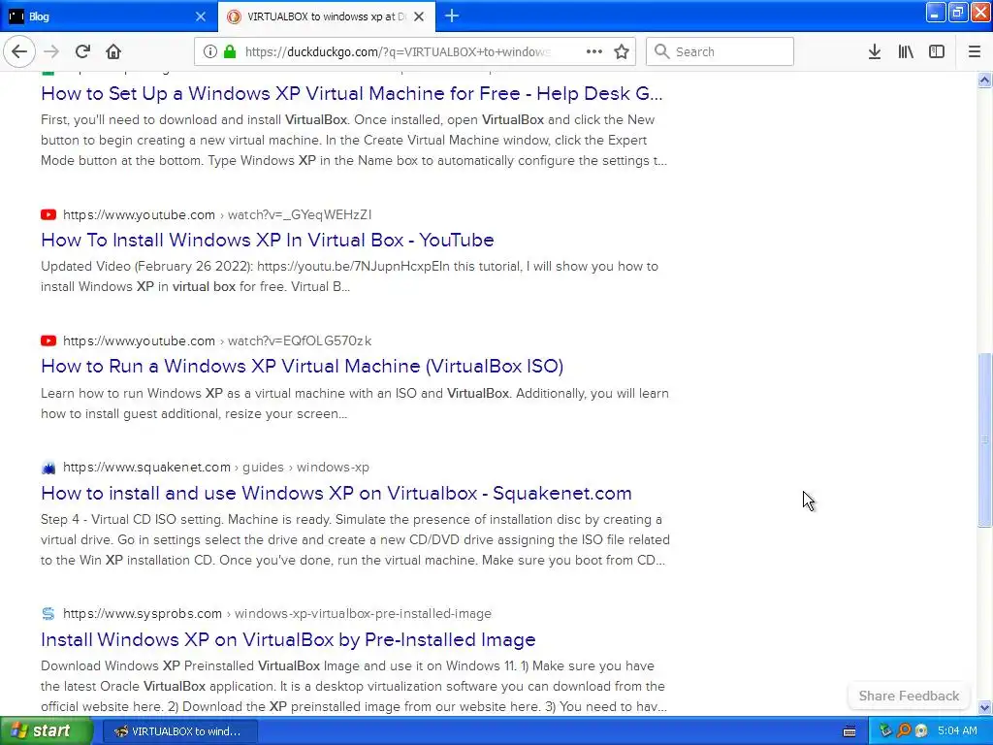Bookmark this page with the star
The height and width of the screenshot is (745, 993).
(x=622, y=51)
